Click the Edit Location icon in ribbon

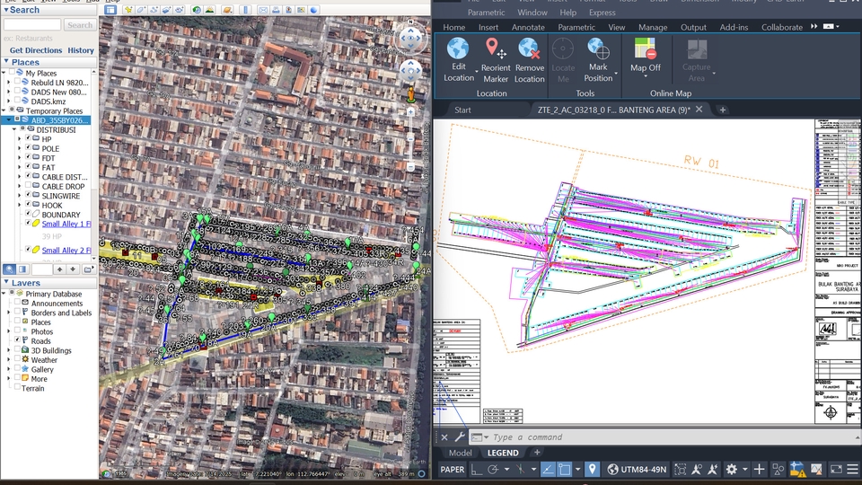click(458, 48)
